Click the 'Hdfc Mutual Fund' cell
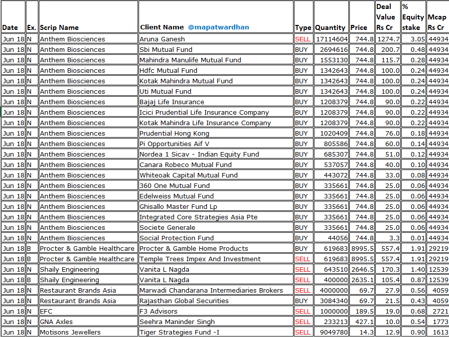449x337 pixels. click(x=216, y=70)
